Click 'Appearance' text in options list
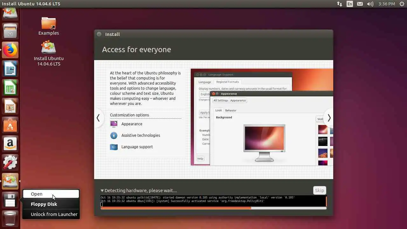The height and width of the screenshot is (229, 407). pyautogui.click(x=132, y=124)
